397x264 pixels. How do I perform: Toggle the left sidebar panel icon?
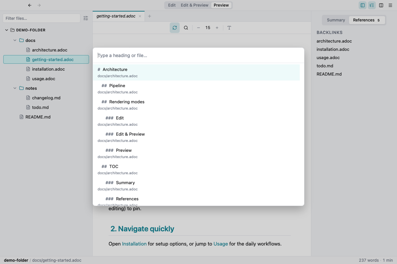point(363,5)
